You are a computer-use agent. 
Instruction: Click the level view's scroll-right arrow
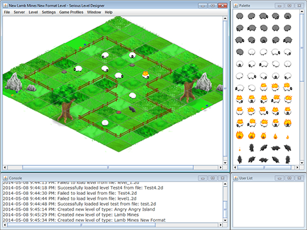221,167
